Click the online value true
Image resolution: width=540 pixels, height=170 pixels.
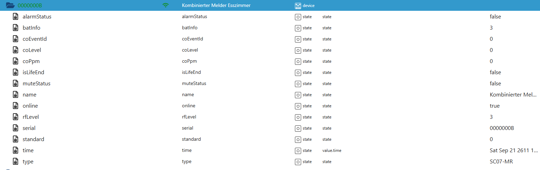coord(494,106)
